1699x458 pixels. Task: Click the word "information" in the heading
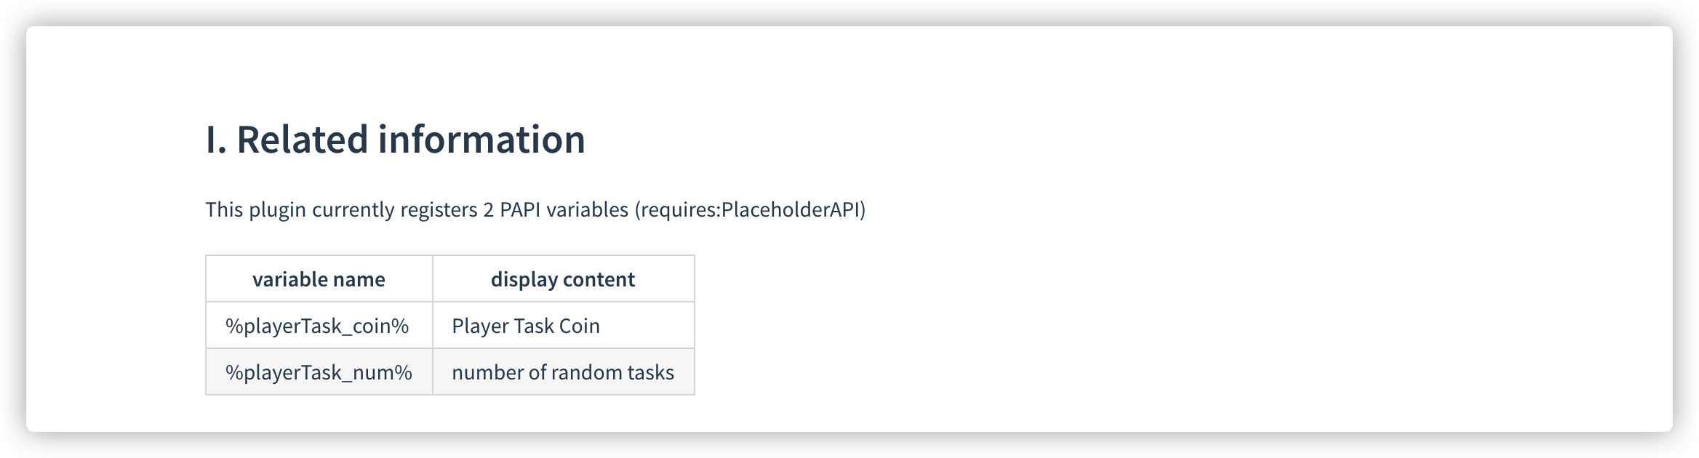tap(481, 140)
